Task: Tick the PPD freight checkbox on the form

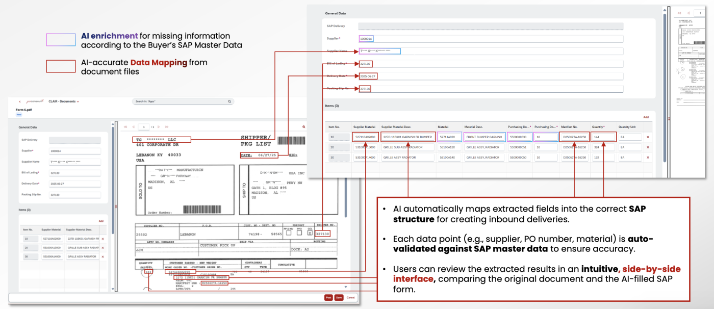Action: coord(299,234)
